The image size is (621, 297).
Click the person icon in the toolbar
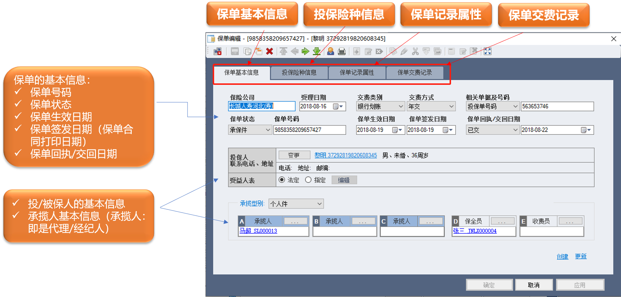coord(330,51)
